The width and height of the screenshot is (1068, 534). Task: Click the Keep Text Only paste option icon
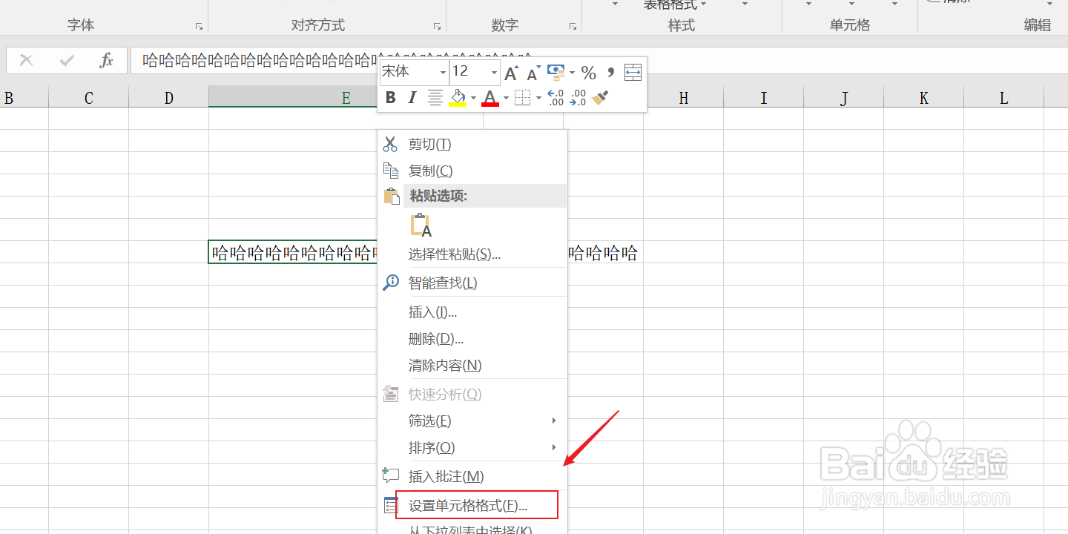(x=421, y=225)
